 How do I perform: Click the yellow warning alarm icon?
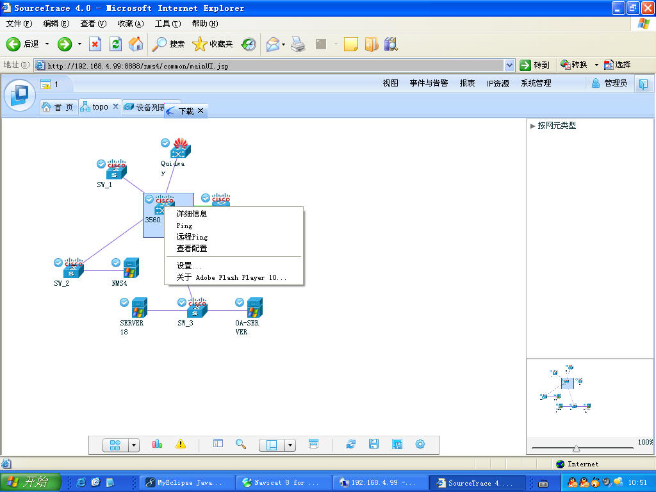pyautogui.click(x=180, y=444)
